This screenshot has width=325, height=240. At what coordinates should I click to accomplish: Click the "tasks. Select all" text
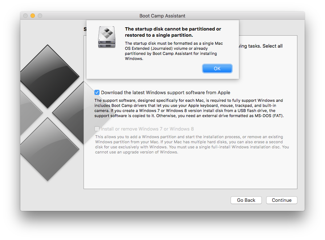(265, 46)
